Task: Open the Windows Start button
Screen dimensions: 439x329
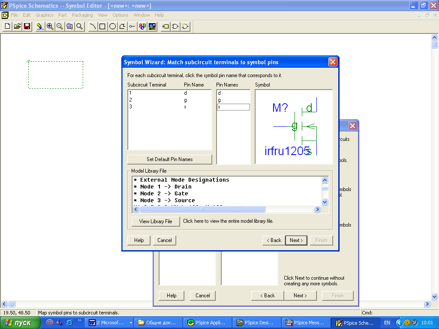Action: click(x=20, y=323)
